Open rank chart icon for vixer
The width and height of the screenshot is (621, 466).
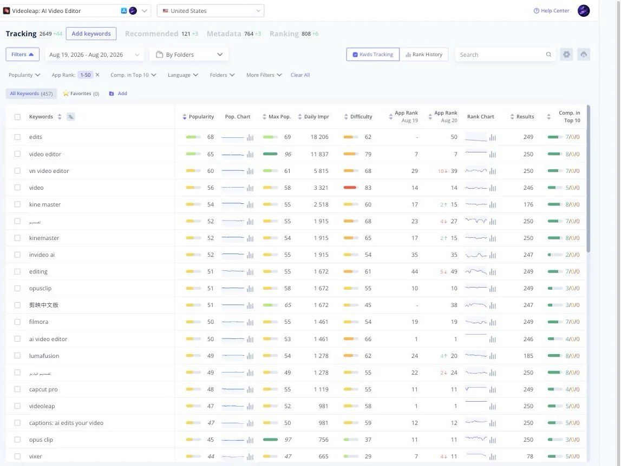click(492, 457)
